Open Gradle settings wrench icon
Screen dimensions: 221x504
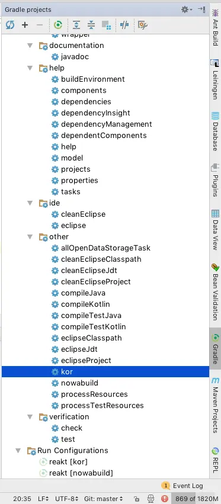143,25
